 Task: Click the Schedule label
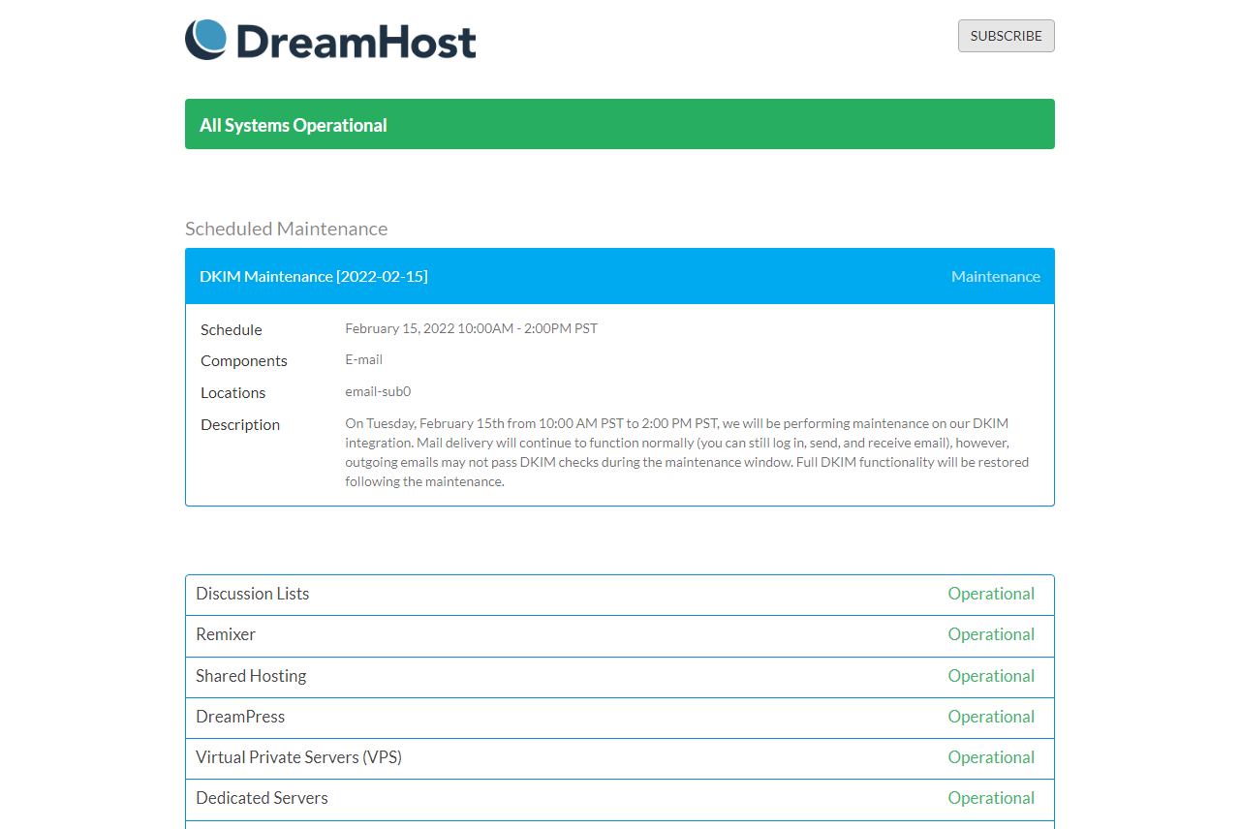pyautogui.click(x=232, y=329)
